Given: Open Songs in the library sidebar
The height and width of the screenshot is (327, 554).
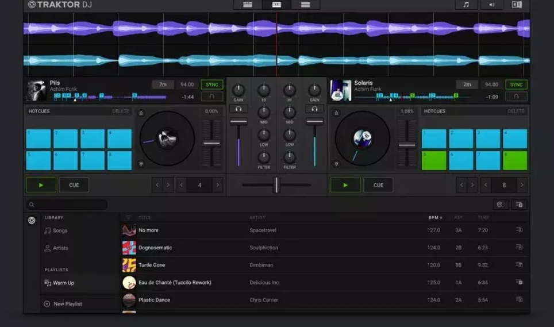Looking at the screenshot, I should click(56, 230).
